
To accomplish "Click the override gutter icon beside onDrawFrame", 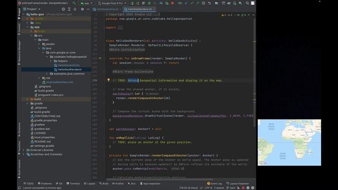I will tap(100, 59).
